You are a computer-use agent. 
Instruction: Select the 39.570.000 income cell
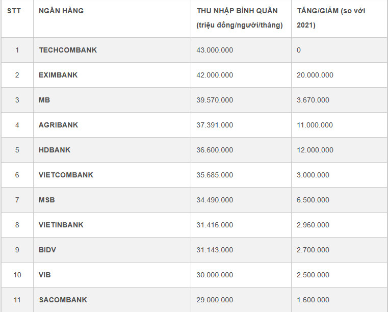click(215, 100)
